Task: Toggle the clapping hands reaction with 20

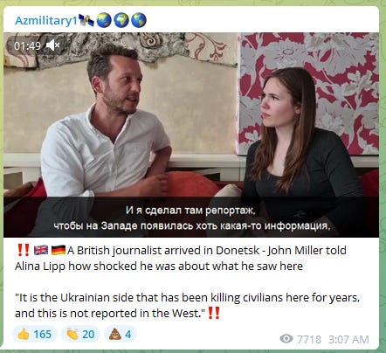Action: pos(80,334)
